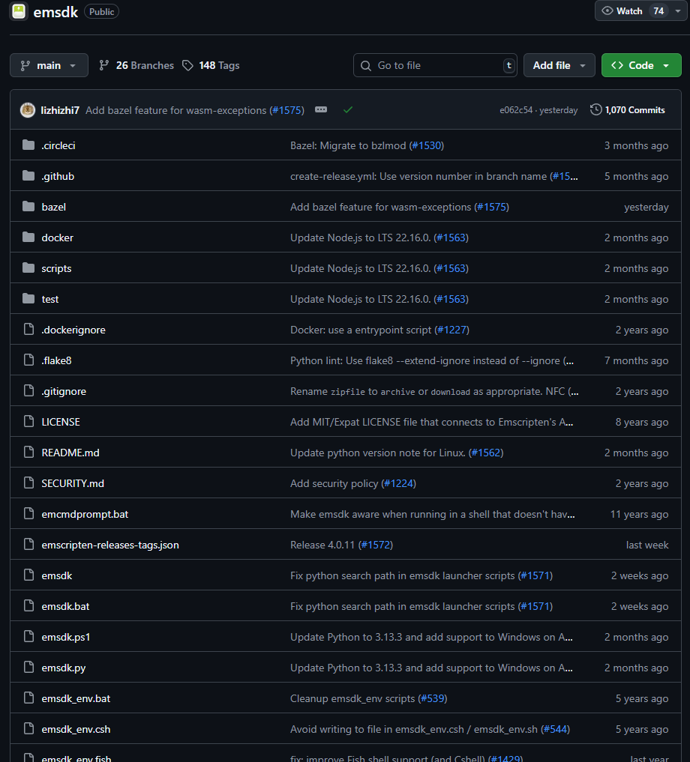Open PR #1227 link for .dockerignore
Viewport: 690px width, 762px height.
coord(452,330)
